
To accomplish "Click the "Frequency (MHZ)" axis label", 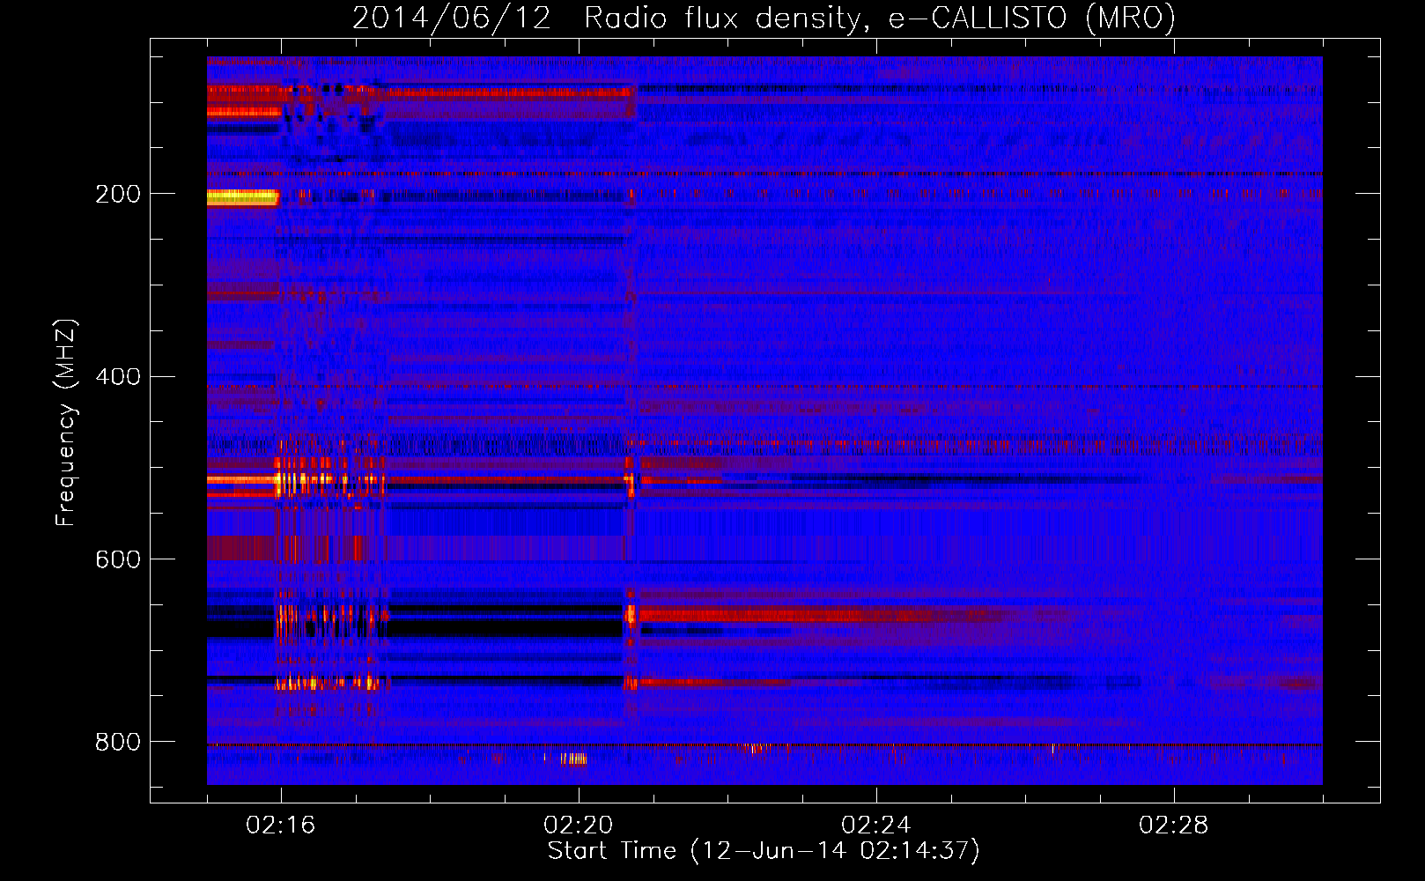I will pos(66,423).
